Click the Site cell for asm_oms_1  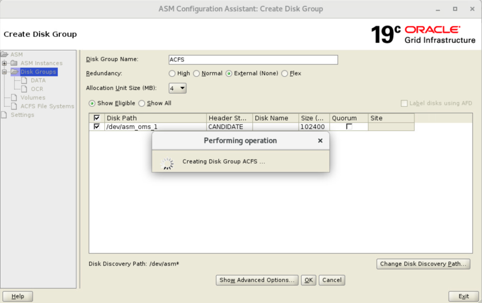tap(391, 127)
